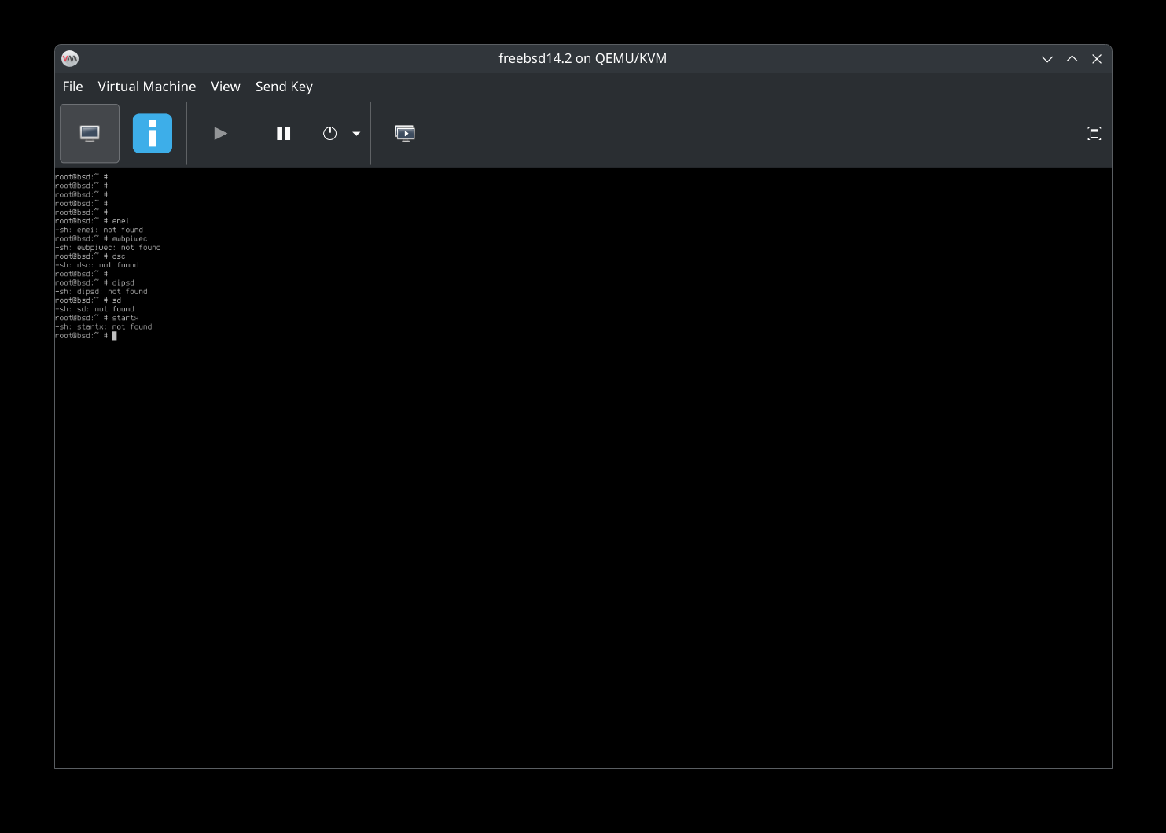The width and height of the screenshot is (1166, 833).
Task: Expand the power options dropdown arrow
Action: pyautogui.click(x=356, y=134)
